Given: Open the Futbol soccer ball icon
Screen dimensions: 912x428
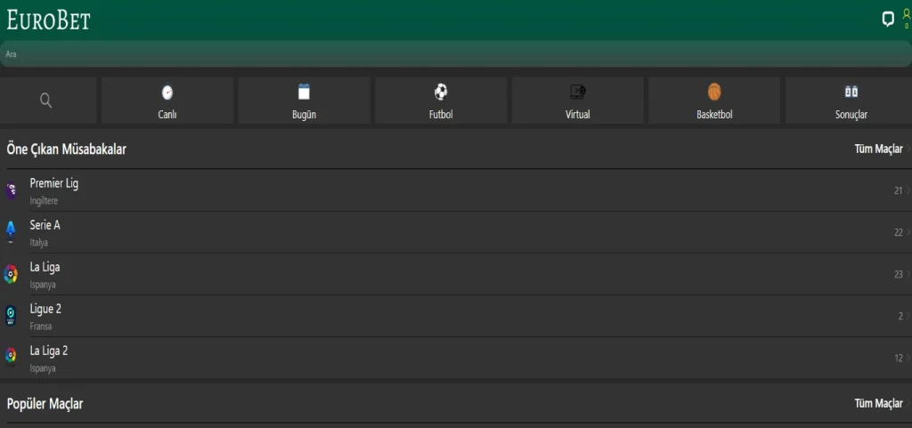Looking at the screenshot, I should (441, 92).
